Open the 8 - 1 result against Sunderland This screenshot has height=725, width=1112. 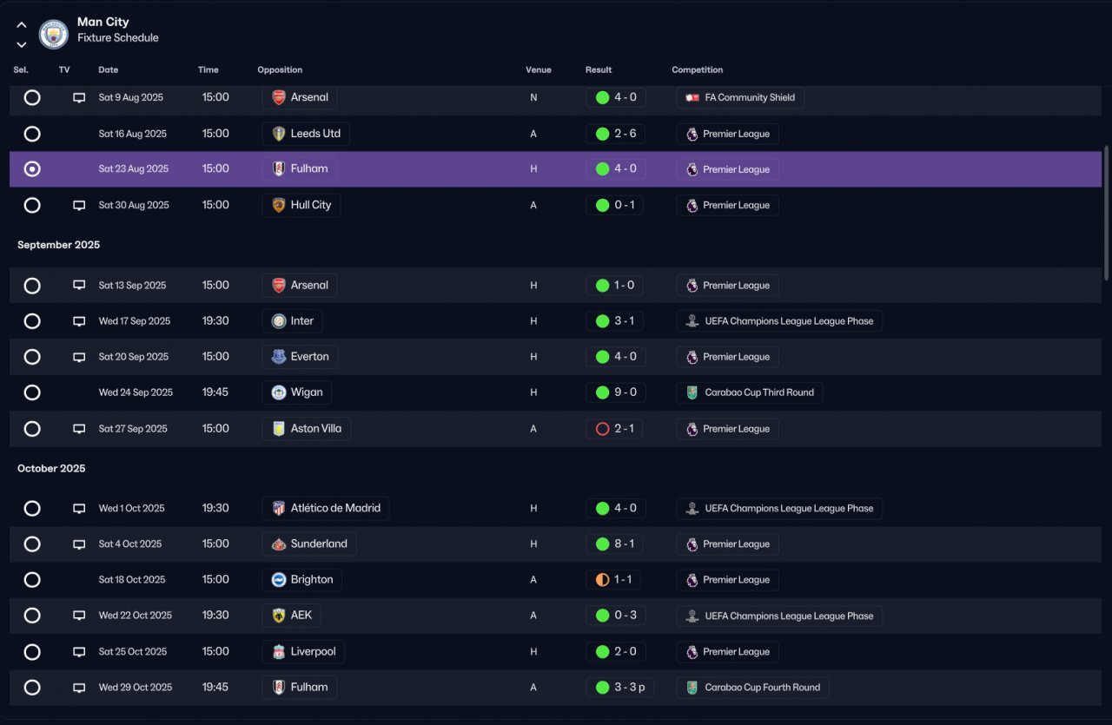615,544
